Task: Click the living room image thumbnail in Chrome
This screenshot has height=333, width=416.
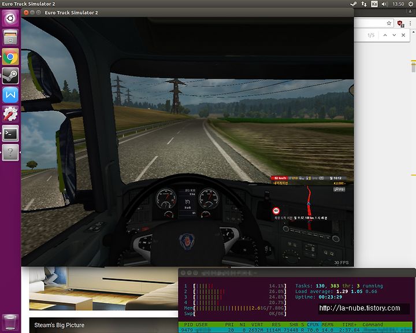Action: (x=104, y=288)
